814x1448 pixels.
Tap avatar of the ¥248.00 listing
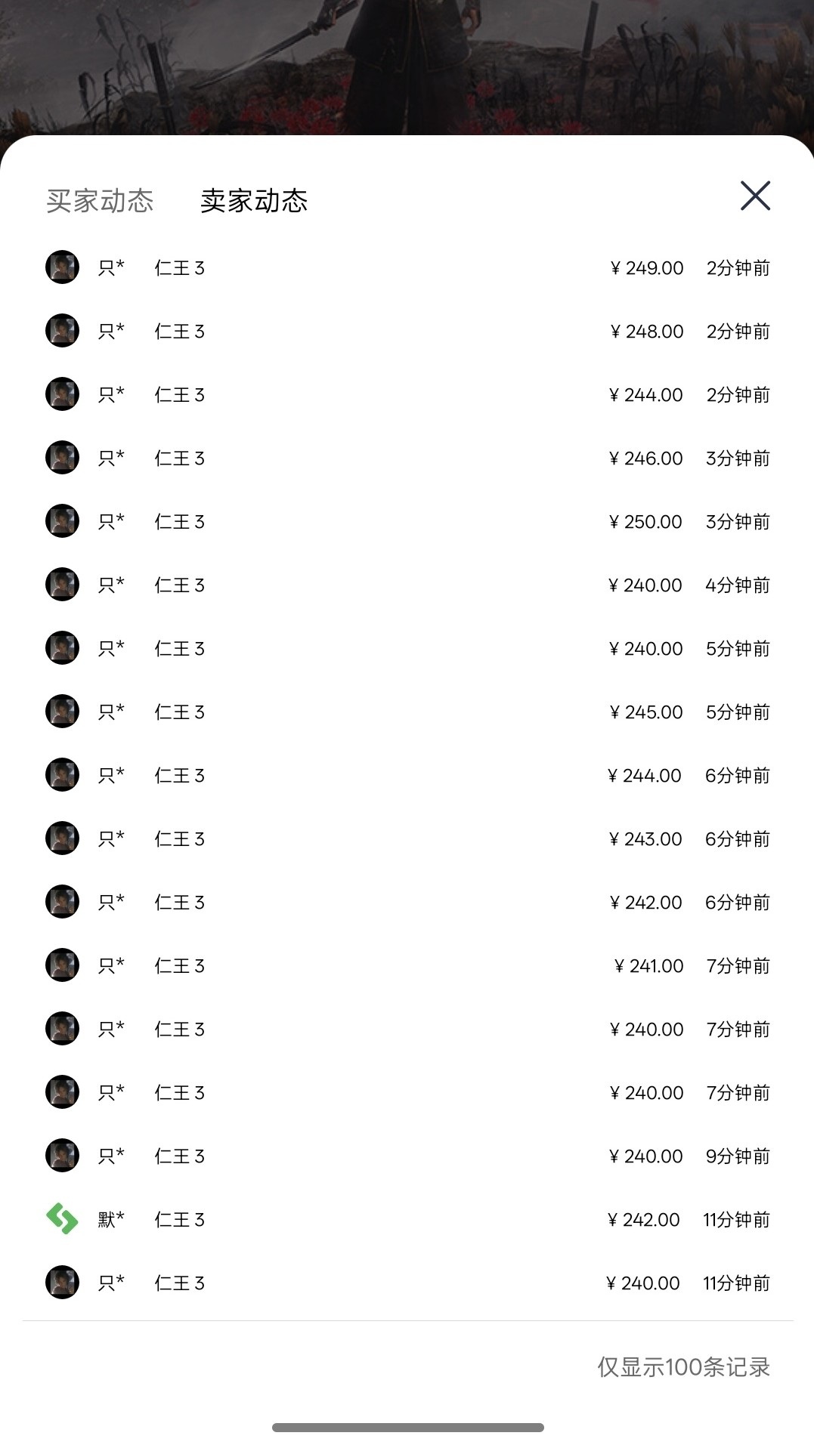coord(62,331)
